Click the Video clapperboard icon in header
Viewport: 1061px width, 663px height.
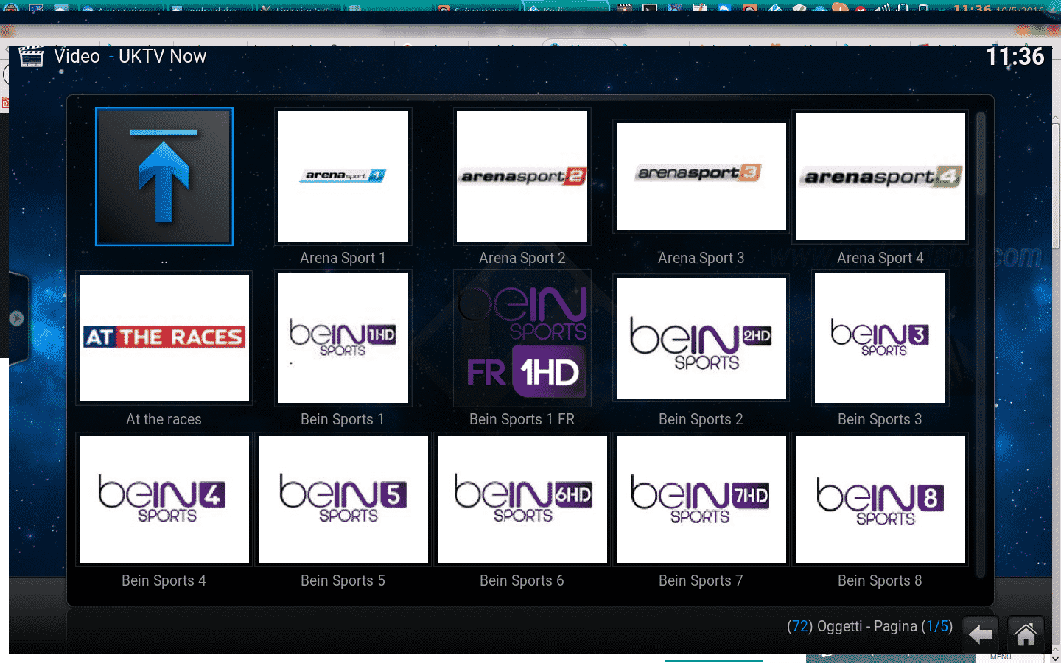pyautogui.click(x=31, y=57)
